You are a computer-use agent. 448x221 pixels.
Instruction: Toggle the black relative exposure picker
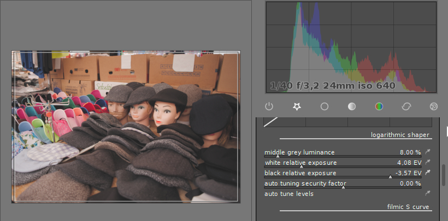[x=428, y=173]
